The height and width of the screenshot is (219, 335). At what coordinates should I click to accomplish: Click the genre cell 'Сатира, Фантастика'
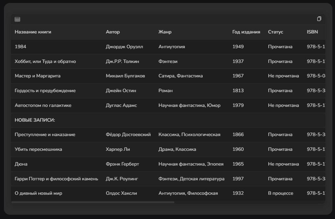tap(181, 76)
